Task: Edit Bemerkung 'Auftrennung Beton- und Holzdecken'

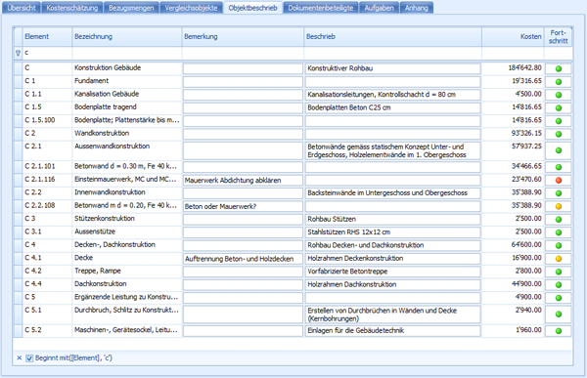Action: pyautogui.click(x=243, y=259)
